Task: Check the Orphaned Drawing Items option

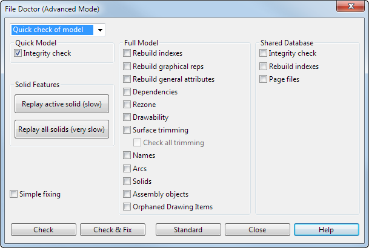Action: (x=127, y=207)
